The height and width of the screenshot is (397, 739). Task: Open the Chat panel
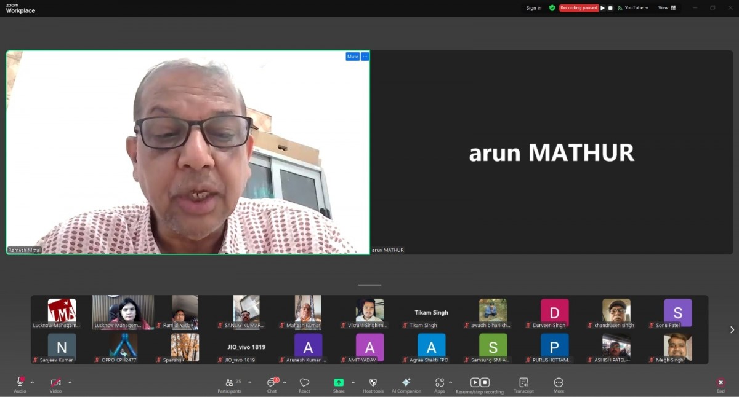[272, 382]
